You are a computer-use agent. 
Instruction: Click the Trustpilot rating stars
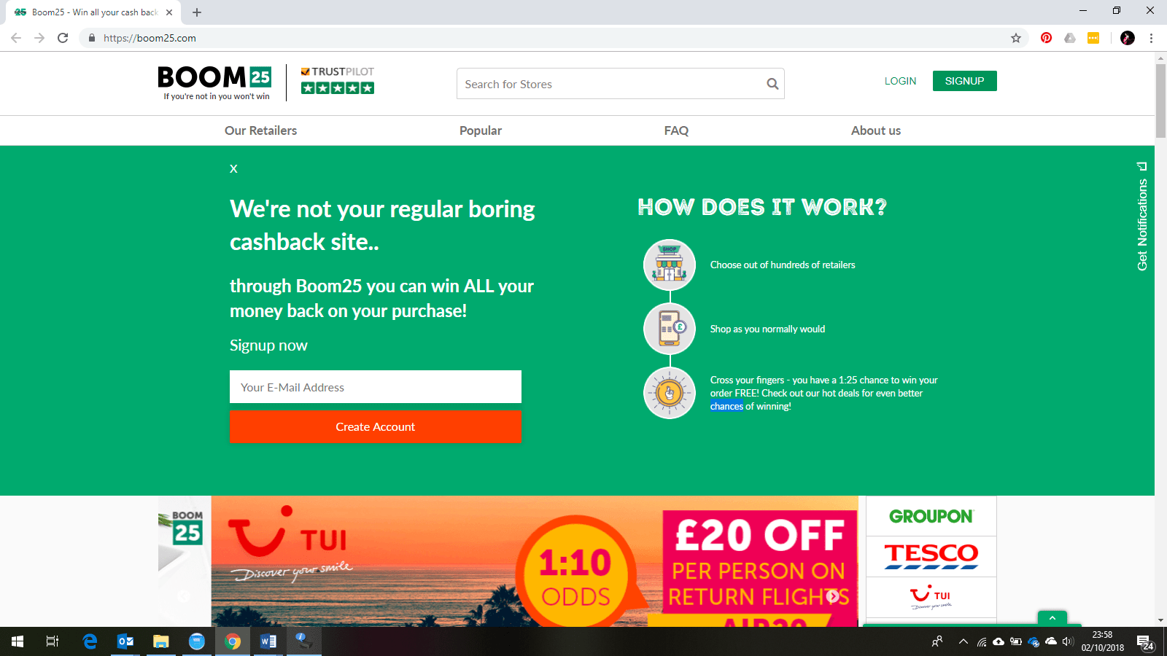(338, 88)
